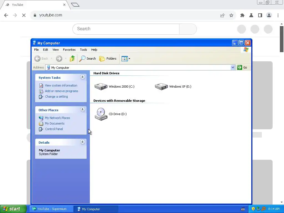Click the Views icon in Explorer toolbar
The height and width of the screenshot is (213, 284).
click(125, 59)
